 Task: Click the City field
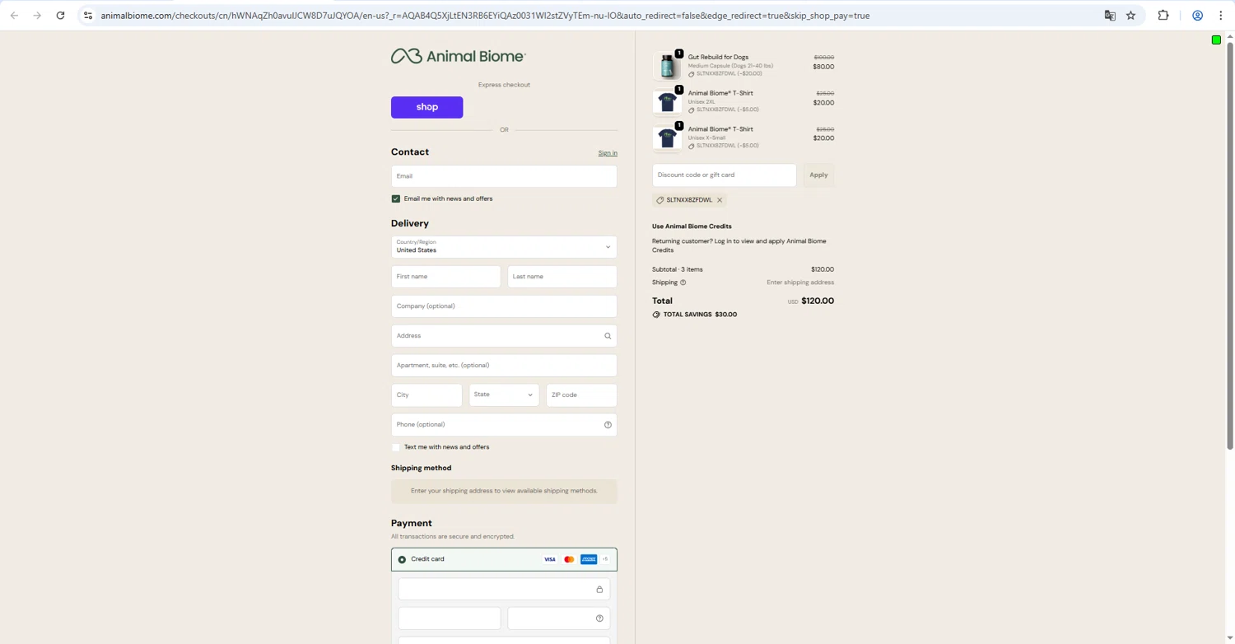click(x=426, y=395)
